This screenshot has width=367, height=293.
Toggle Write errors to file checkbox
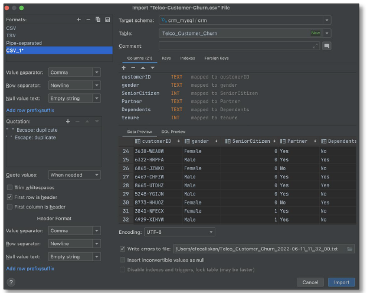122,249
